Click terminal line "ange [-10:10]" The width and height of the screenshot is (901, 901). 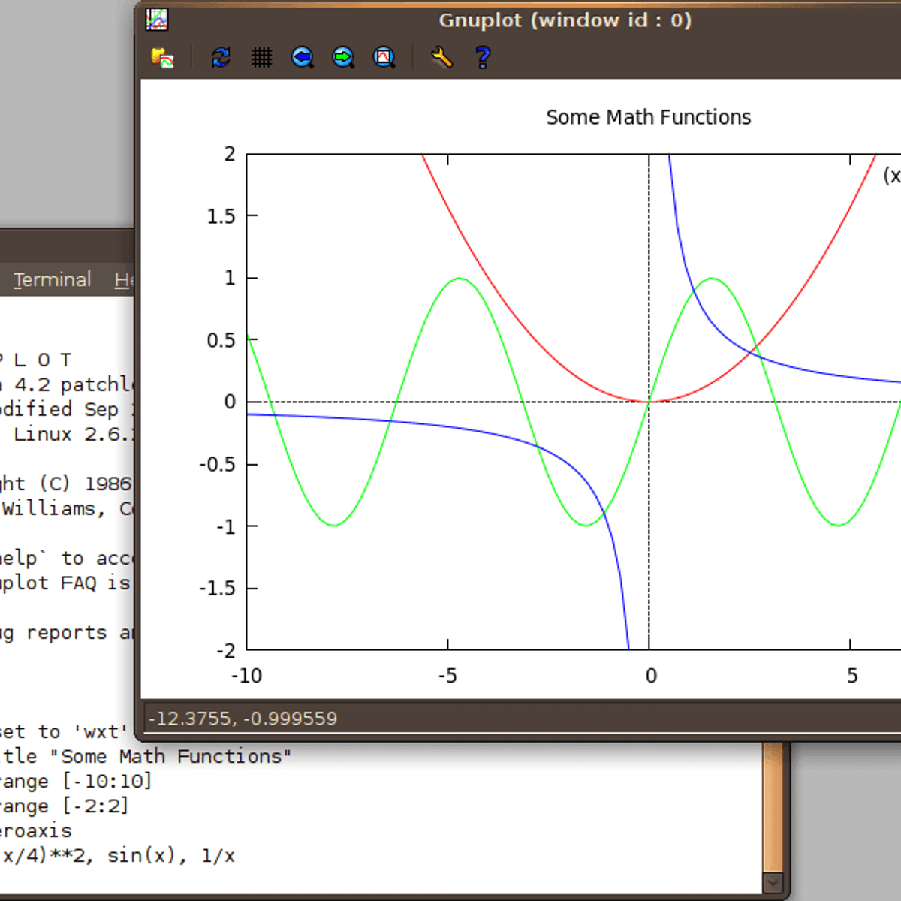76,781
